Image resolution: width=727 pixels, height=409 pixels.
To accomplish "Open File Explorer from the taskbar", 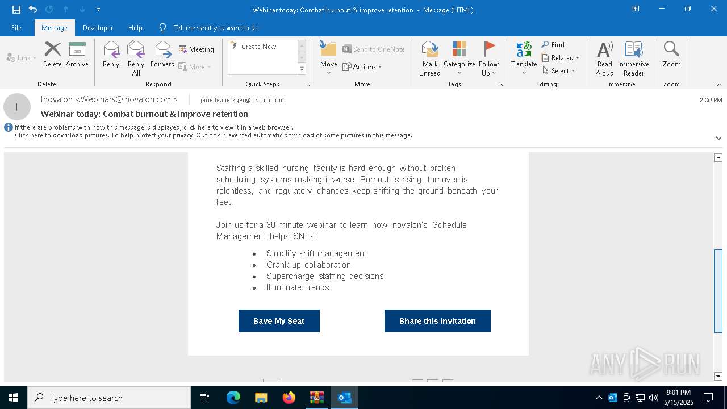I will coord(261,398).
